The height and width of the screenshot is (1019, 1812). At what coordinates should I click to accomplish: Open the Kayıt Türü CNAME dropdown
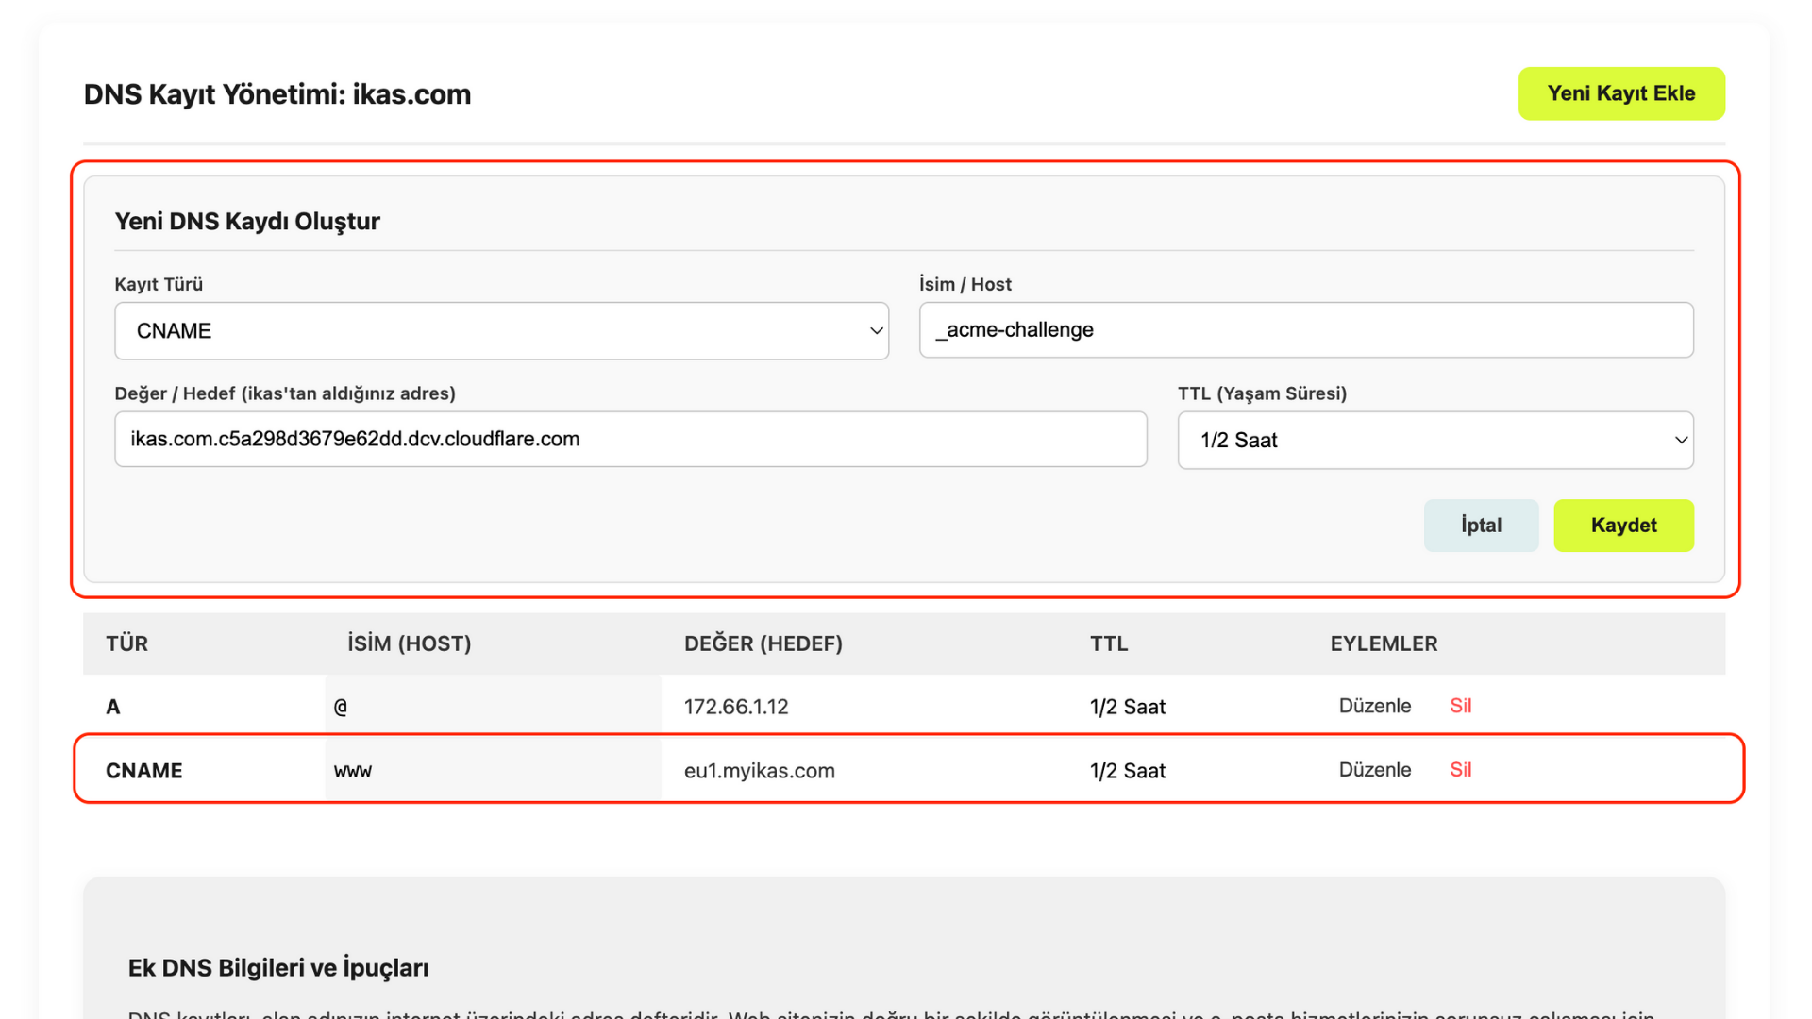[501, 331]
